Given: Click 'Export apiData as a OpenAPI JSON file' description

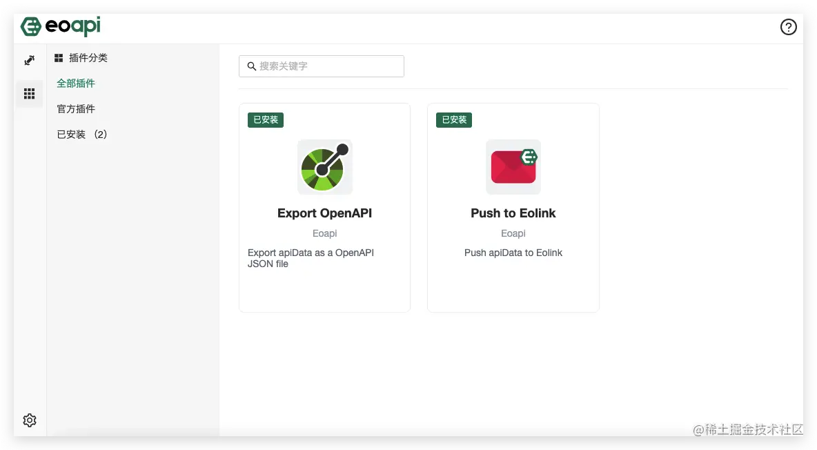Looking at the screenshot, I should point(311,258).
